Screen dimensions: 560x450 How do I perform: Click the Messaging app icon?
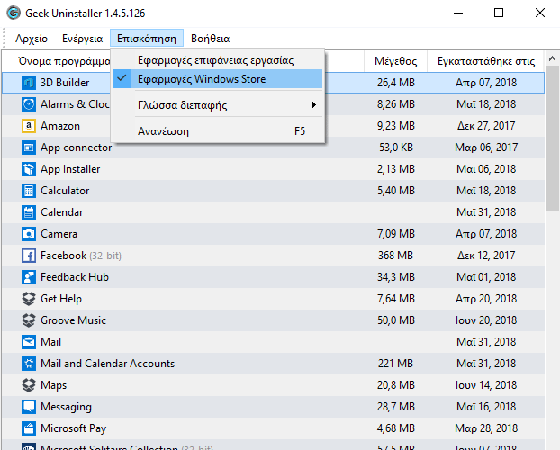click(29, 407)
